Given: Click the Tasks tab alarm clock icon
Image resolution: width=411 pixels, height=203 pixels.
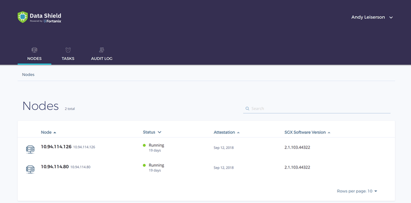Looking at the screenshot, I should click(68, 50).
